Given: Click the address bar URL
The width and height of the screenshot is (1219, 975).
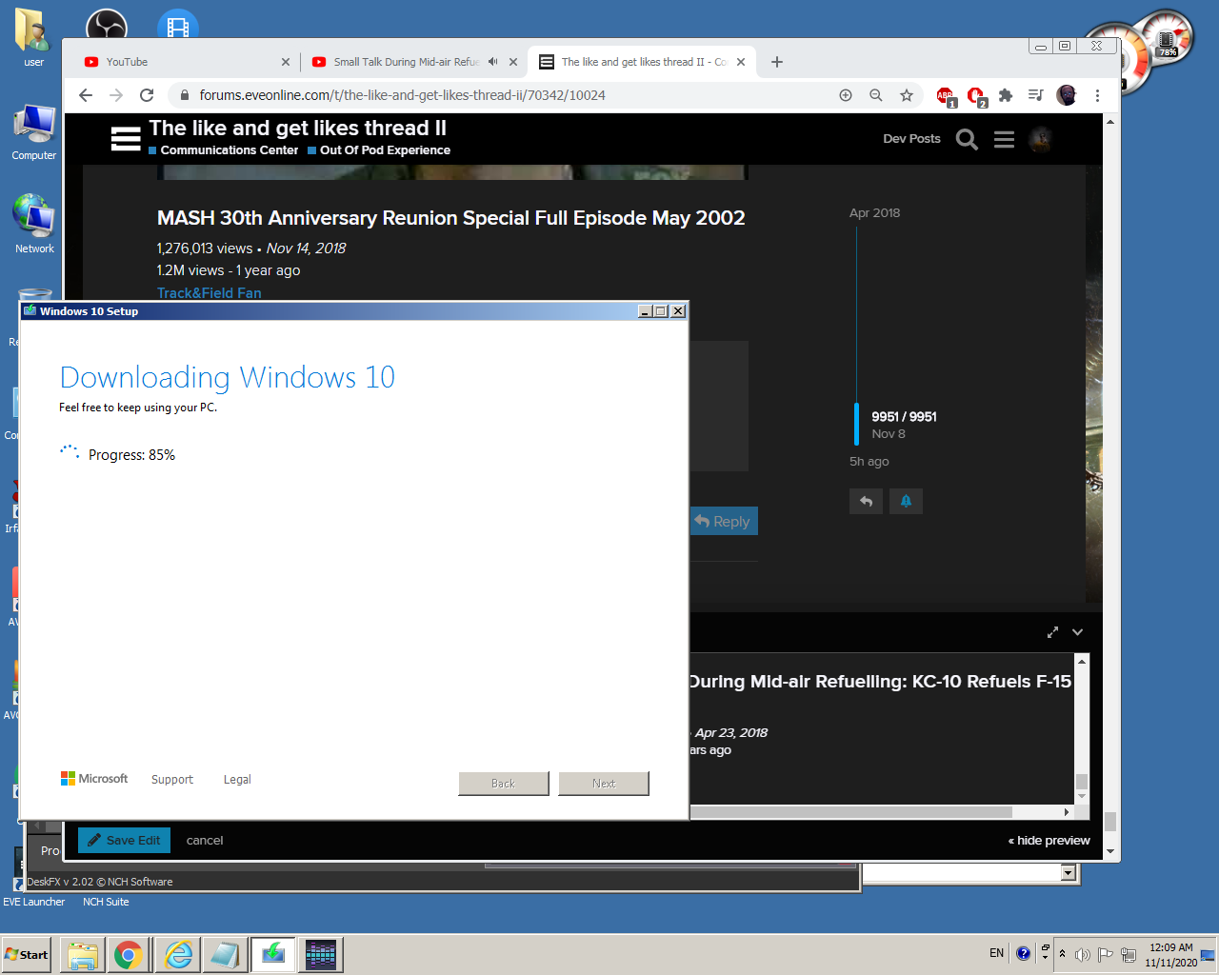Looking at the screenshot, I should [402, 95].
